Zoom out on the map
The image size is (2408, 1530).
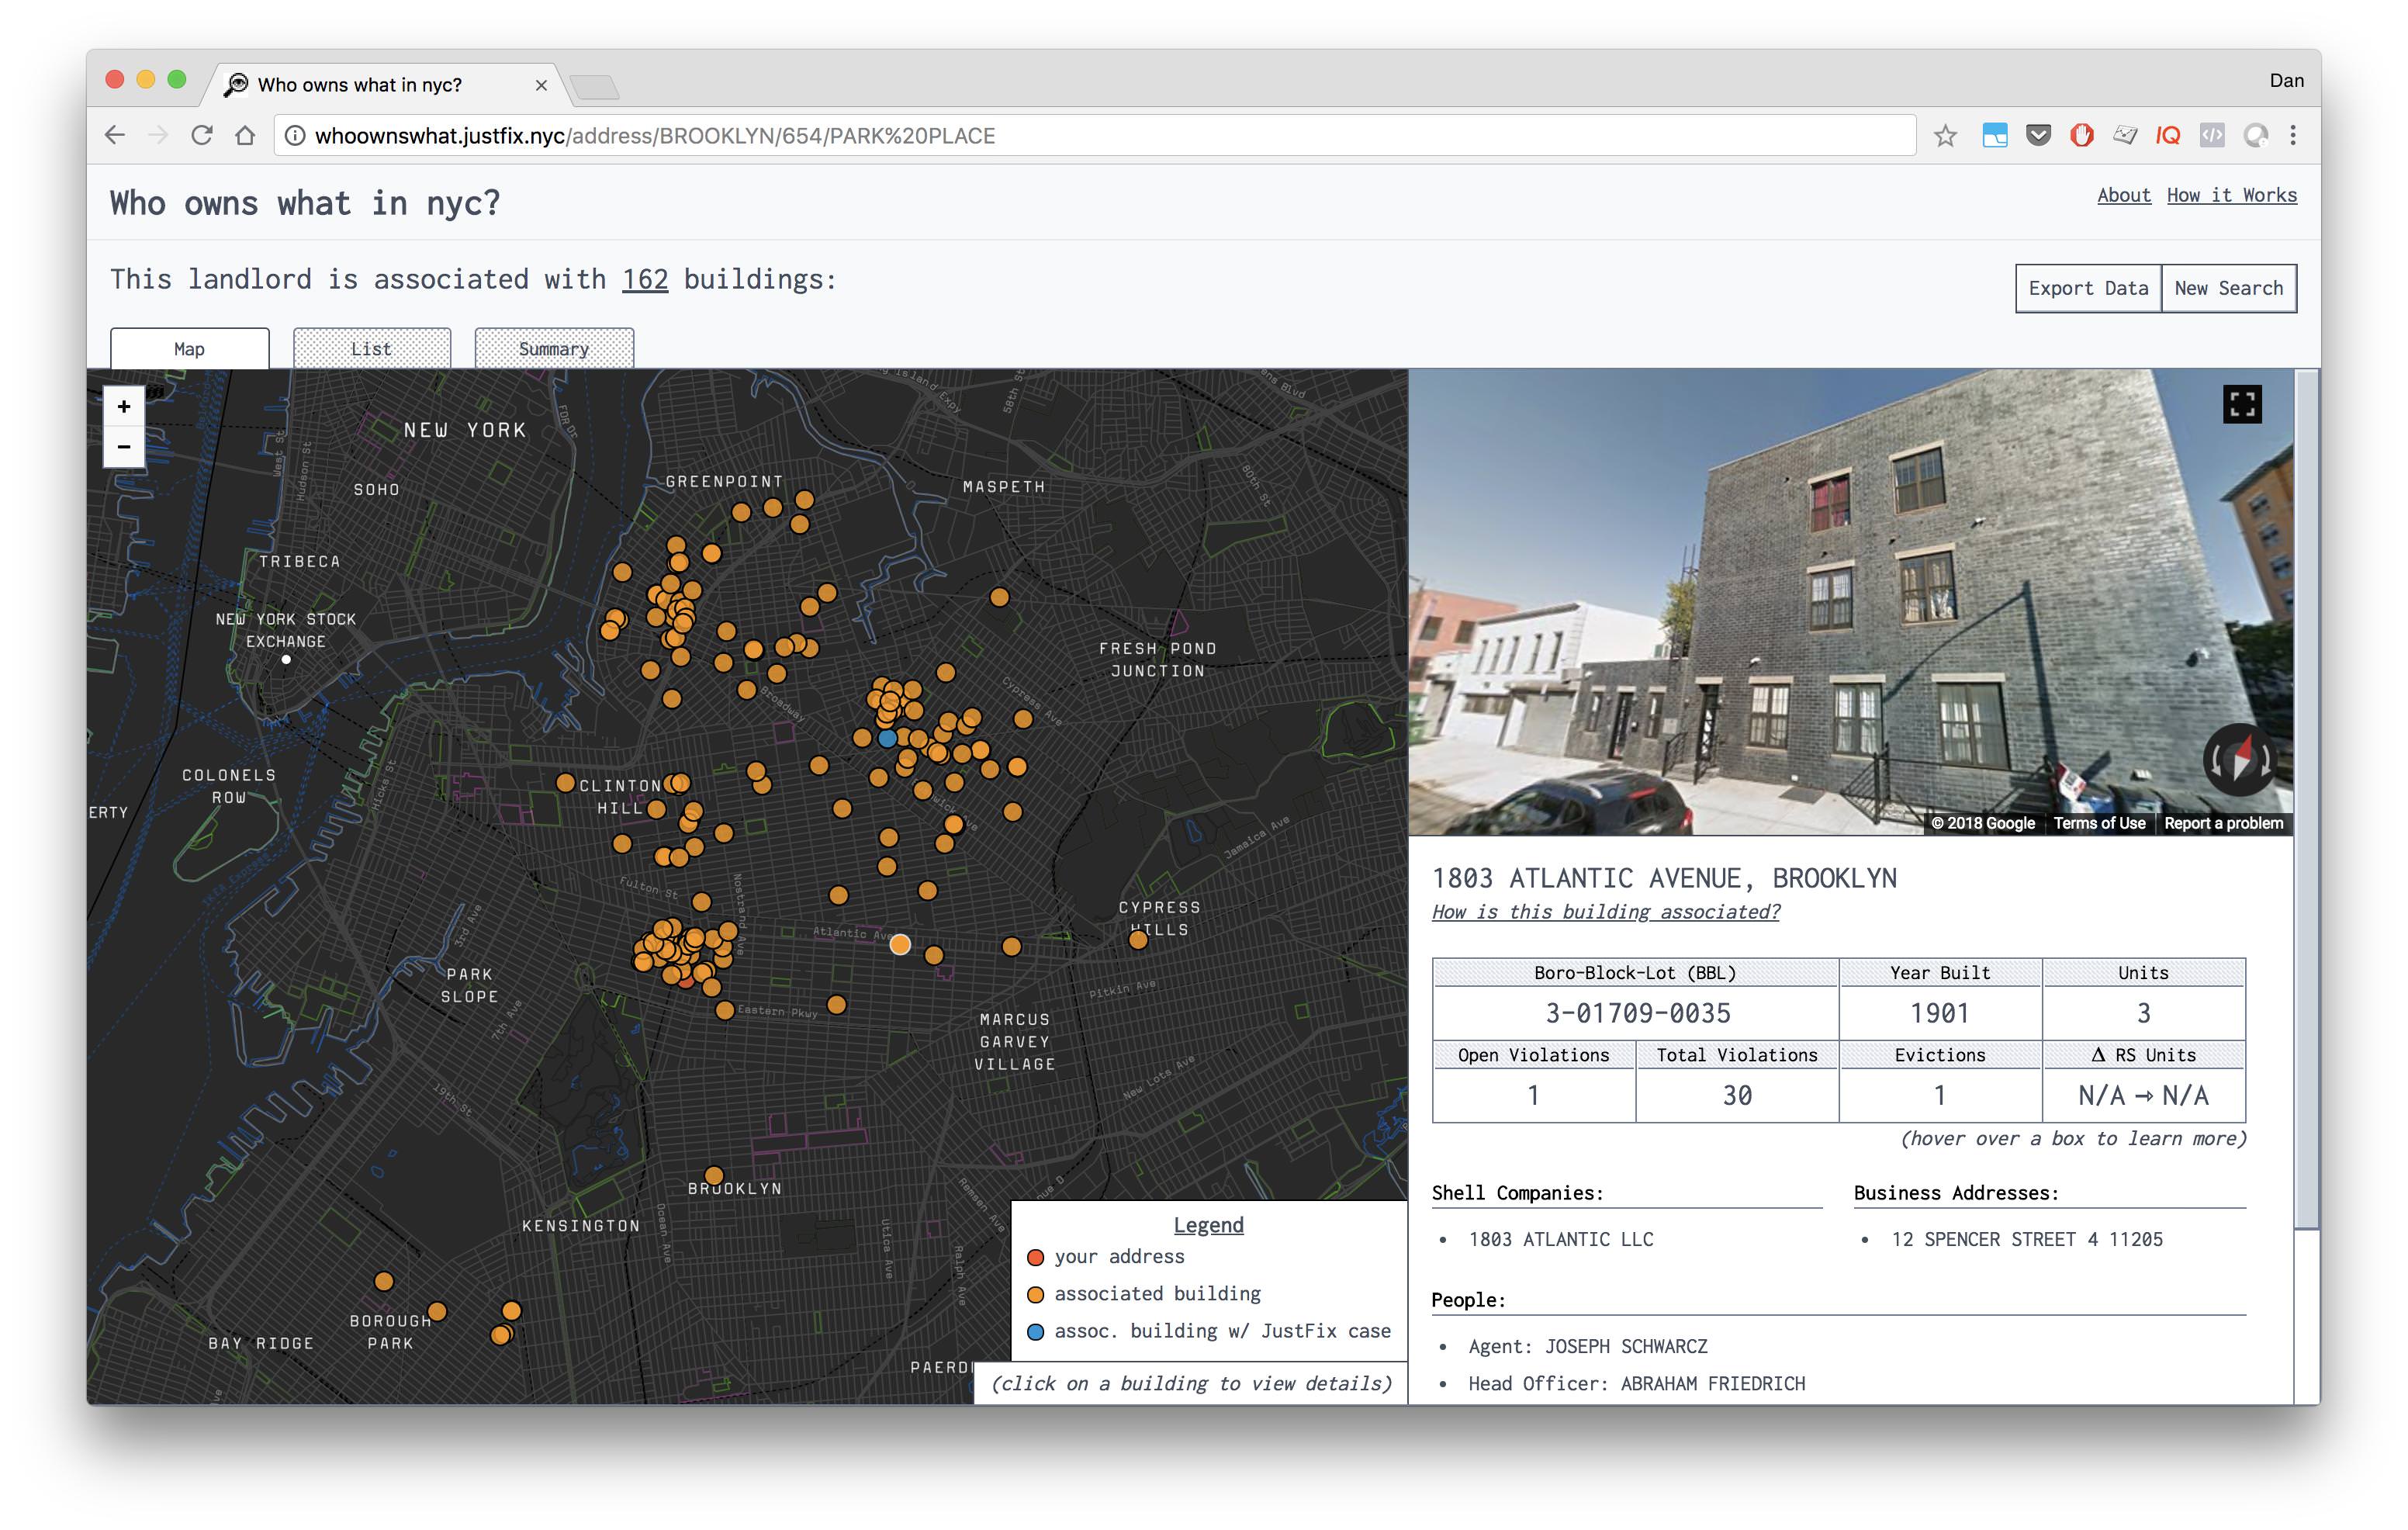pos(124,446)
